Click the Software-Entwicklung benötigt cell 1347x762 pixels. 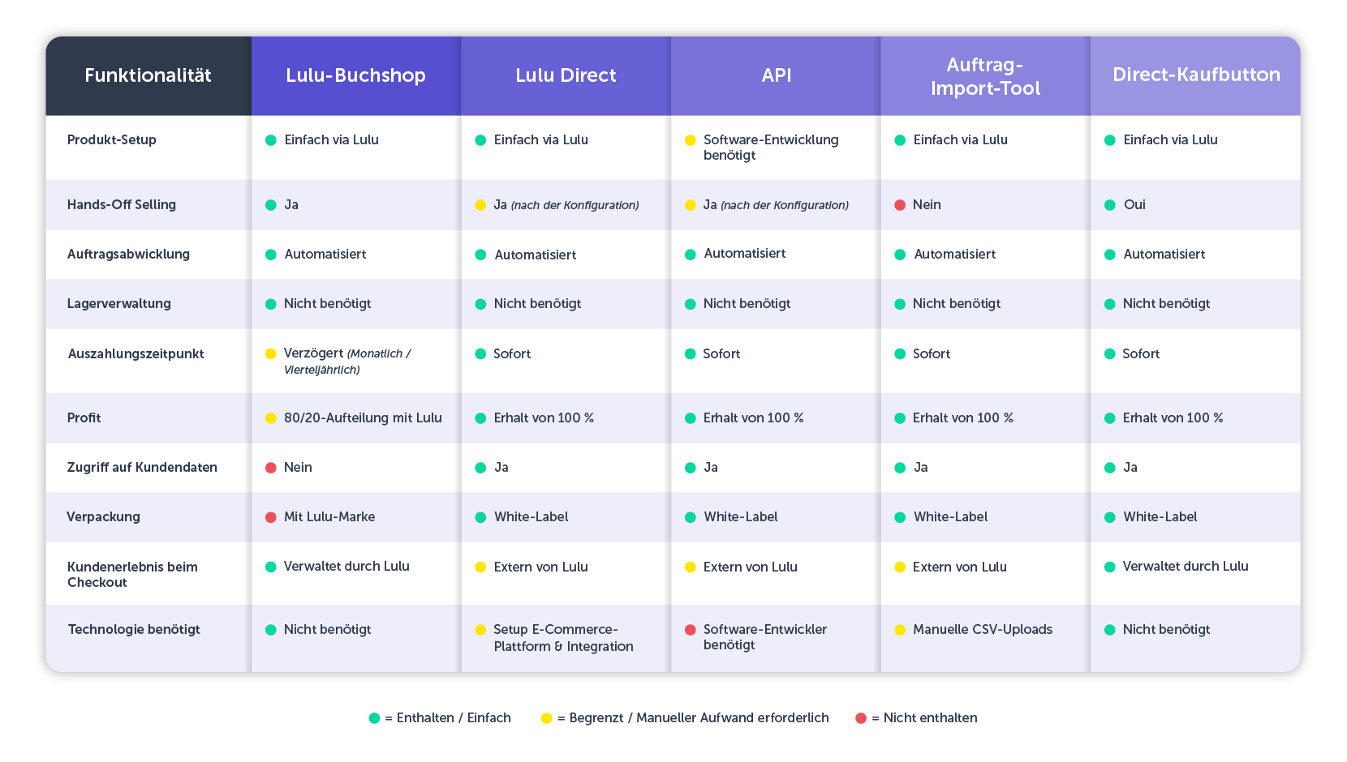tap(771, 147)
